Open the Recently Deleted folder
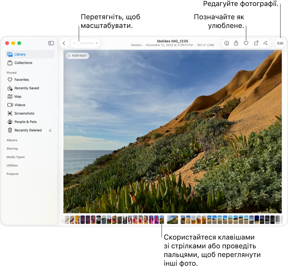The height and width of the screenshot is (268, 288). pyautogui.click(x=28, y=130)
